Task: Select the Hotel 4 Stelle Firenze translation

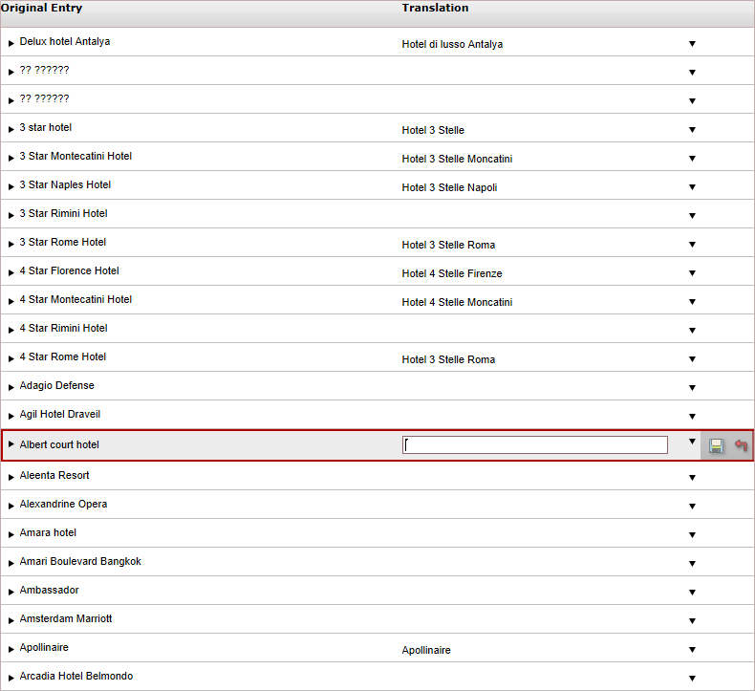Action: click(x=452, y=273)
